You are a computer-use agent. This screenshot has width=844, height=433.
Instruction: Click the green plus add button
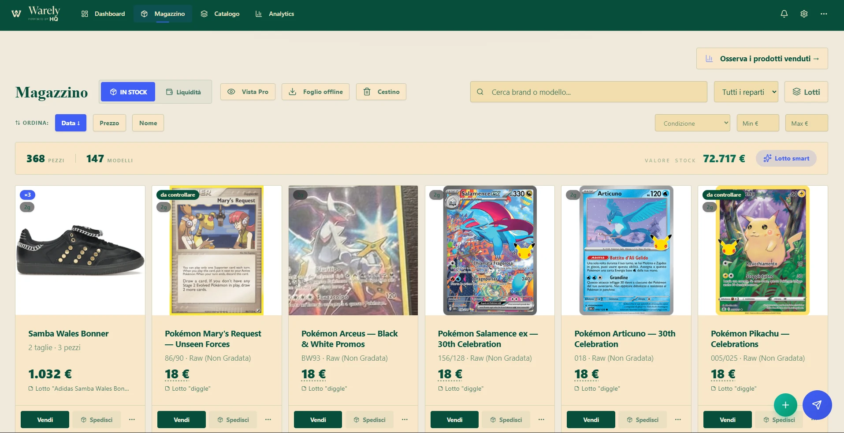point(785,405)
